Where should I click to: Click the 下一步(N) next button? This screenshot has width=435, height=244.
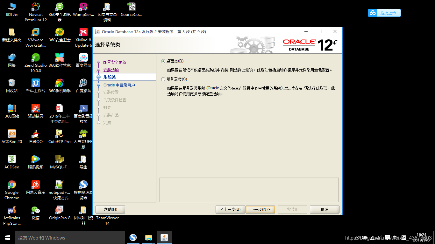click(260, 209)
